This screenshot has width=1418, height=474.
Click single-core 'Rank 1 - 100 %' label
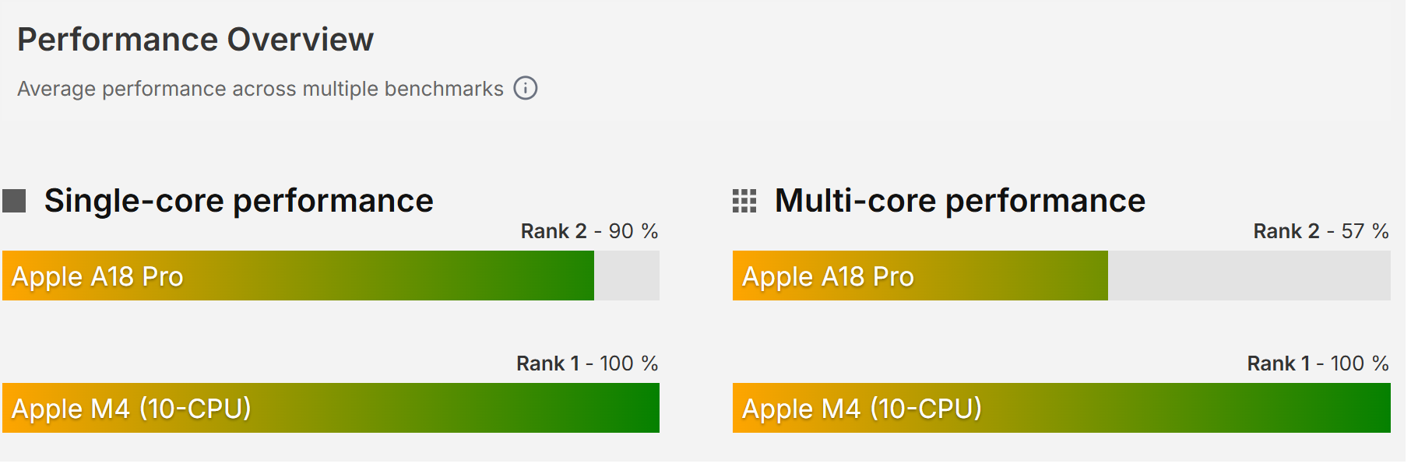click(x=587, y=363)
